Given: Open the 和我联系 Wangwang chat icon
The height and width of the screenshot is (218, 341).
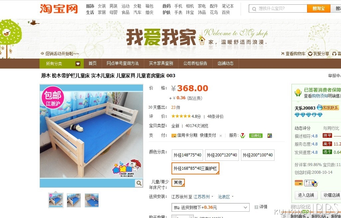Looking at the screenshot, I should (x=328, y=108).
